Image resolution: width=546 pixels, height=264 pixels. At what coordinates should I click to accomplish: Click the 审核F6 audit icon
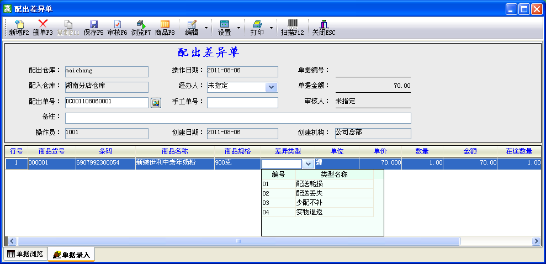pos(118,24)
